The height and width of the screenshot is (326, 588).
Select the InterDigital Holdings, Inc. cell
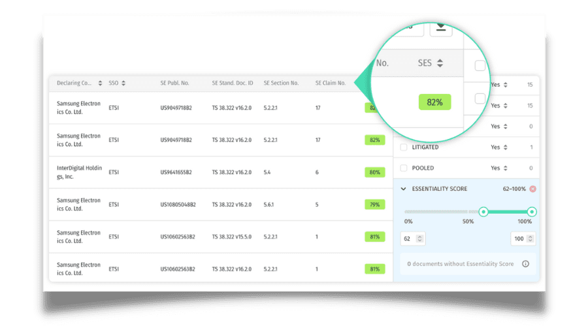tap(79, 172)
